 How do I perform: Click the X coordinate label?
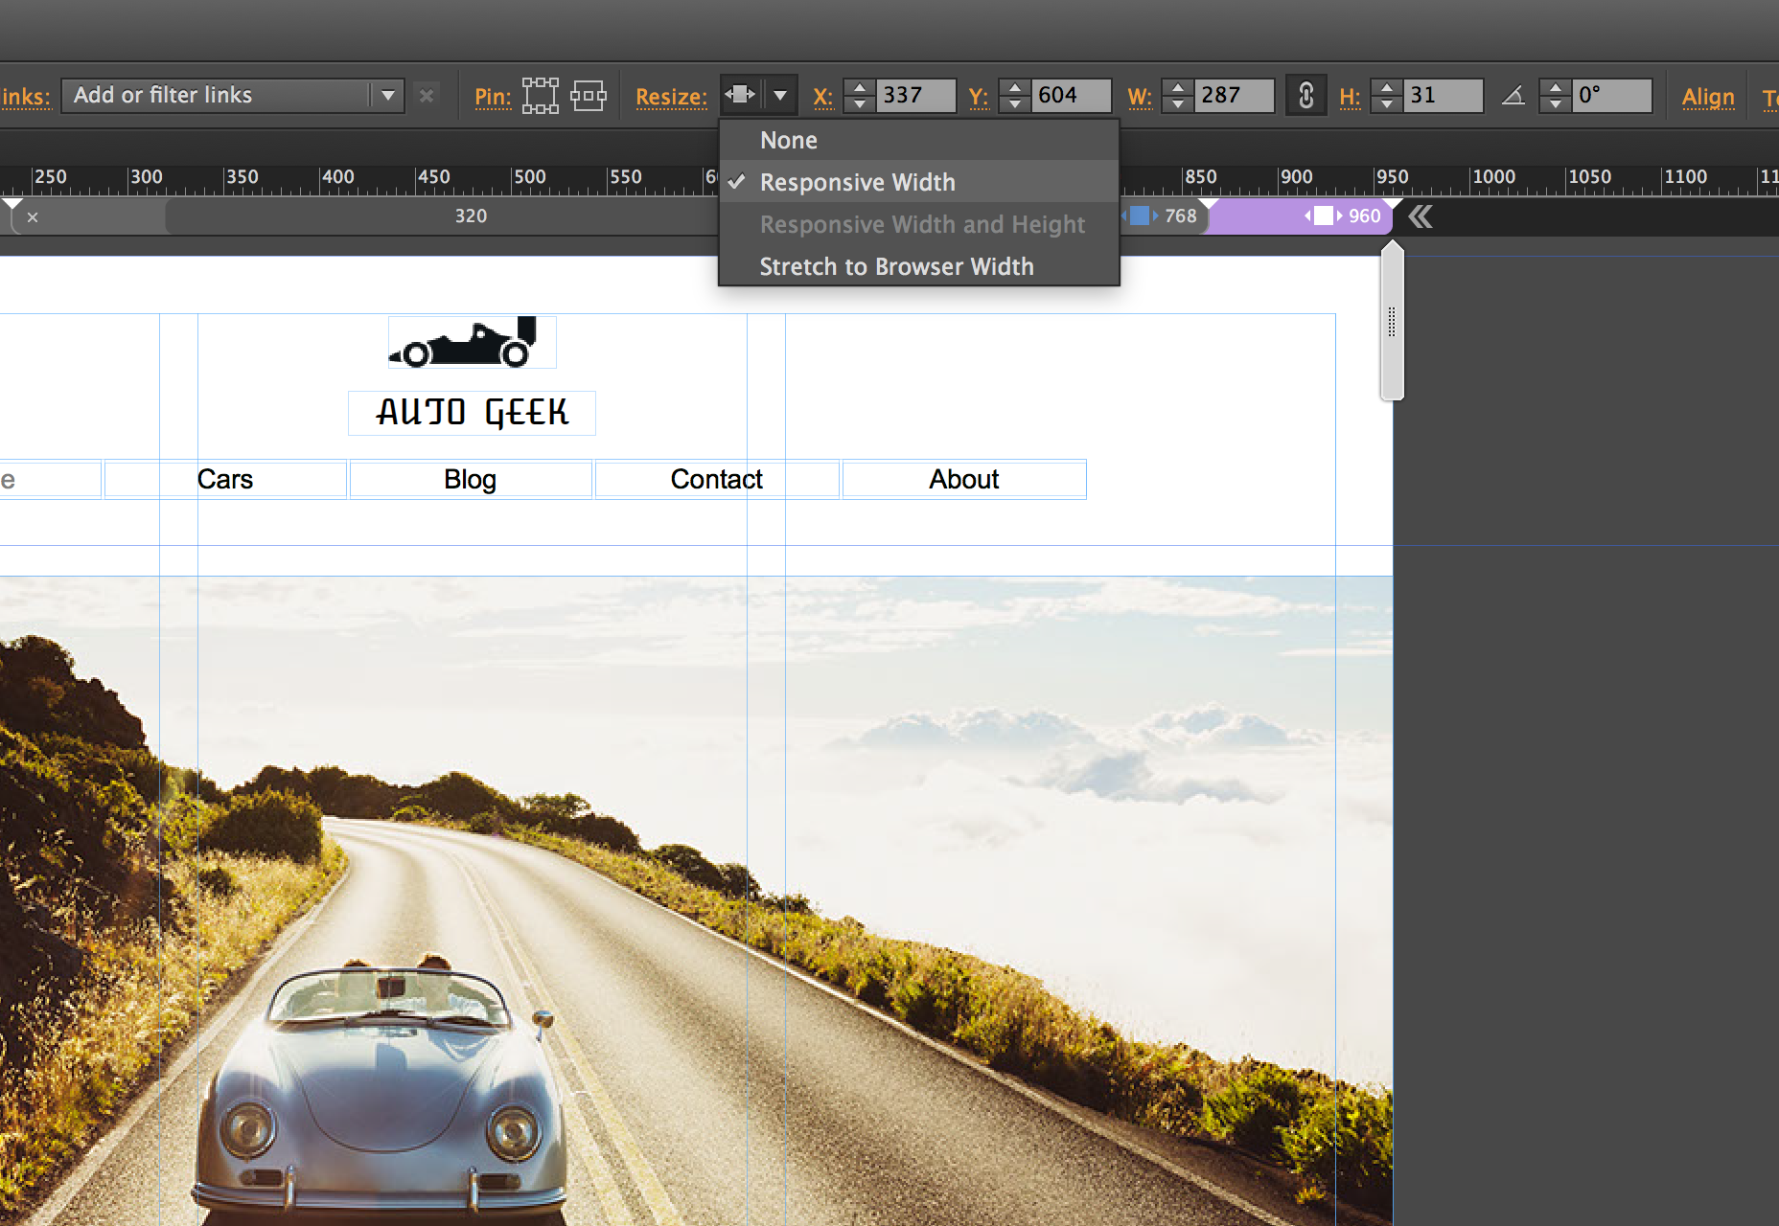(822, 97)
